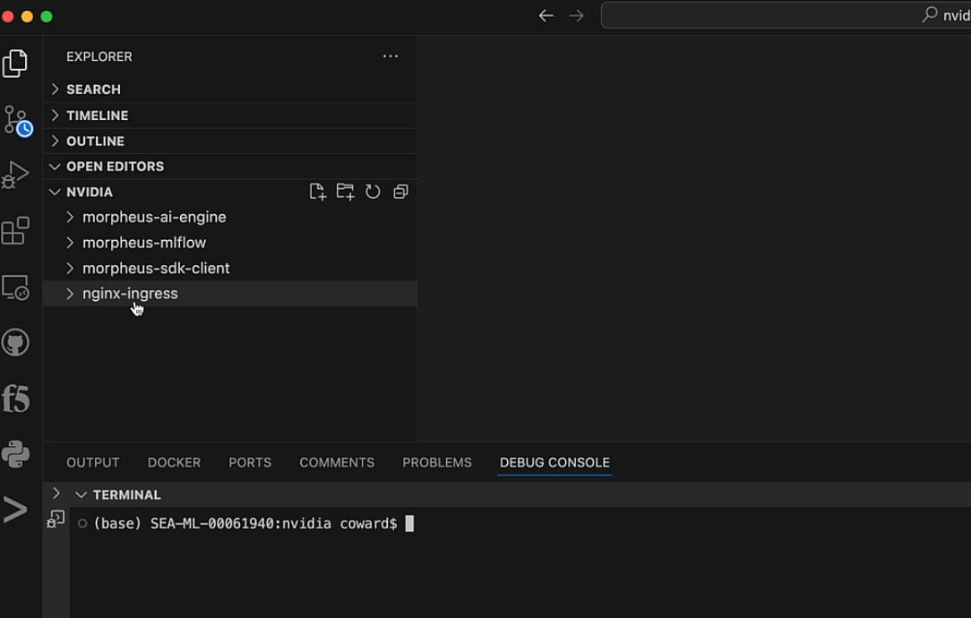Click the chevron-shaped icon at bottom of activity bar

click(15, 510)
